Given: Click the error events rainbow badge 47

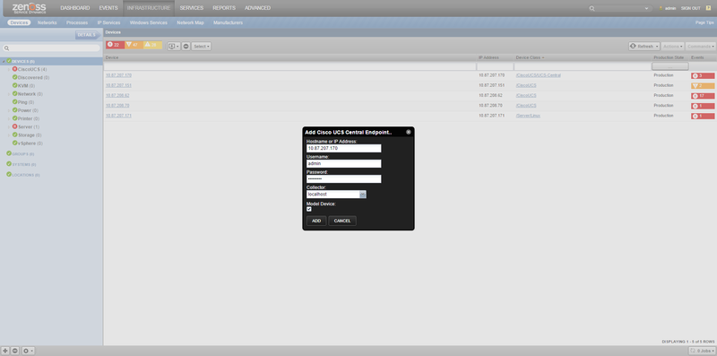Looking at the screenshot, I should 134,45.
